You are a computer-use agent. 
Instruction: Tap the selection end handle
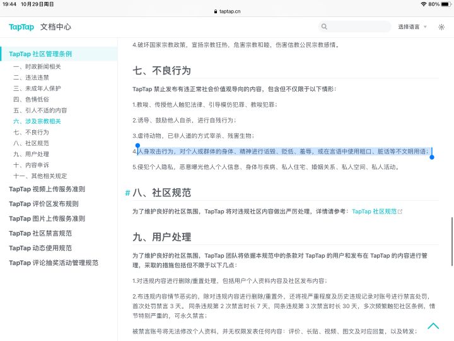pos(432,157)
